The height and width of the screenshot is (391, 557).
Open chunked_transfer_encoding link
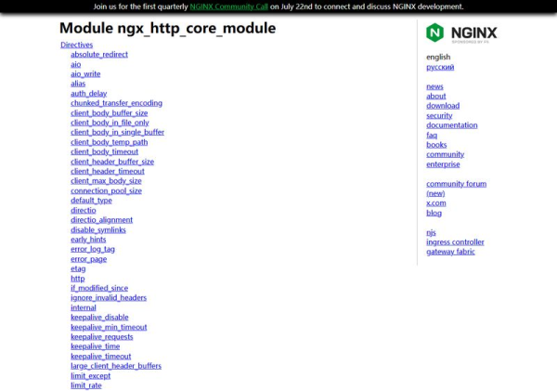(x=117, y=103)
